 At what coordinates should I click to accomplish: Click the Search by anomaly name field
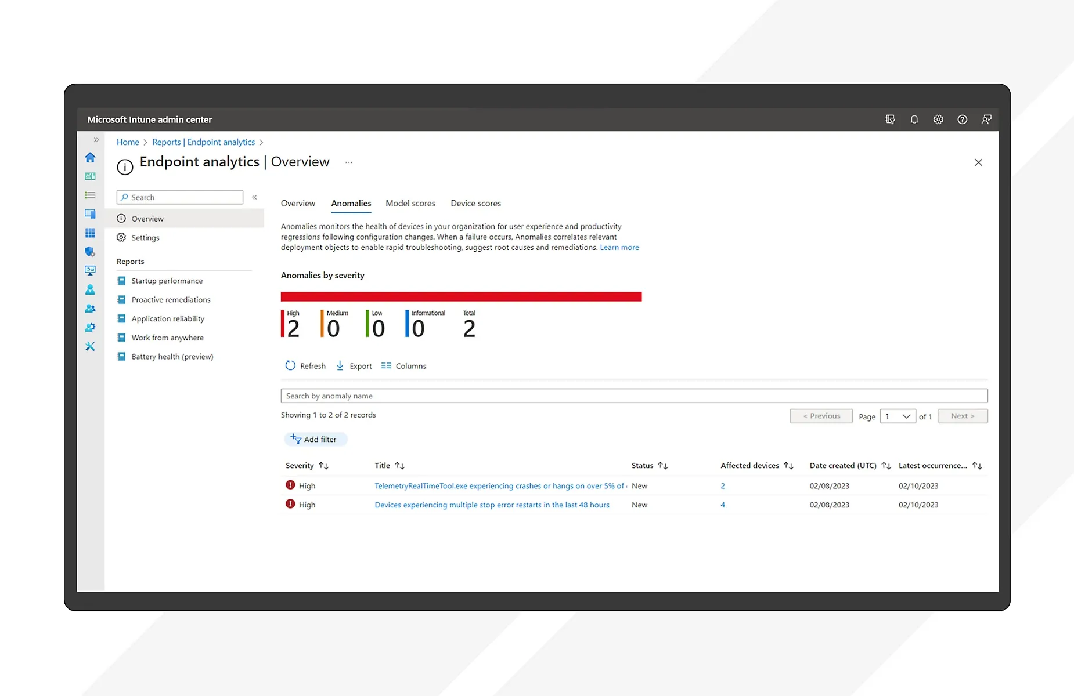(633, 396)
